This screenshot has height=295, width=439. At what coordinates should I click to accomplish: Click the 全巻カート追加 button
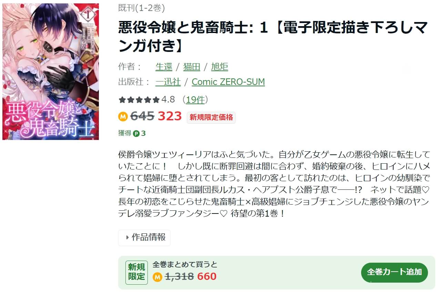(x=395, y=273)
